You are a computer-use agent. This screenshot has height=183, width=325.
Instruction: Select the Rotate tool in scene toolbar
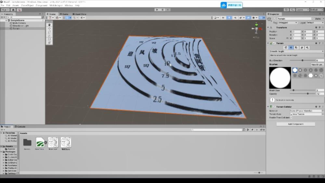(49, 32)
